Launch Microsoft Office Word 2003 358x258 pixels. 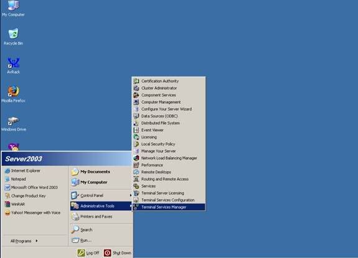tap(35, 187)
